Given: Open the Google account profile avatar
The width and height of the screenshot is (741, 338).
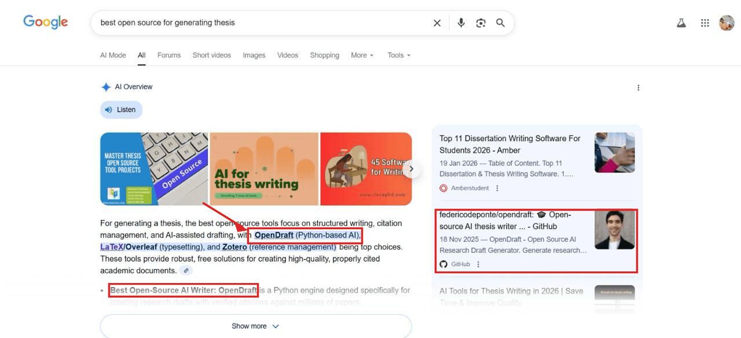Looking at the screenshot, I should (727, 23).
